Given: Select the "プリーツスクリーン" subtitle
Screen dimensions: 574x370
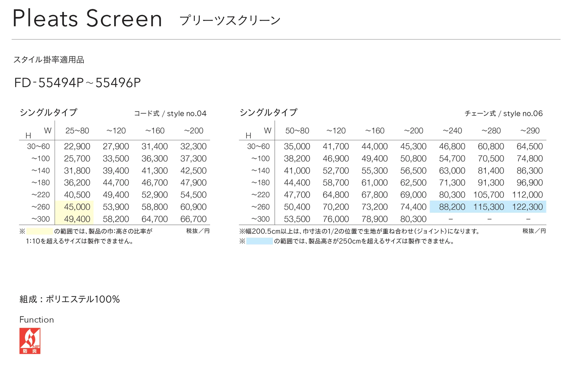Looking at the screenshot, I should pyautogui.click(x=230, y=20).
